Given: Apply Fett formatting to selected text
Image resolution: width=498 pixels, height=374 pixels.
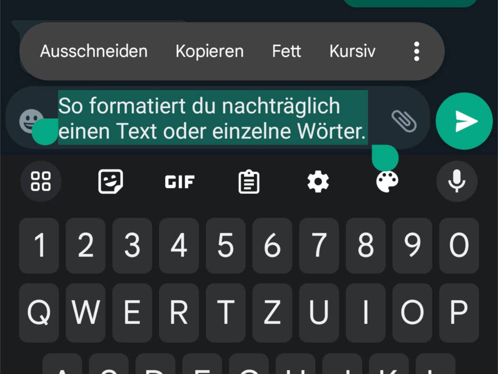Looking at the screenshot, I should (287, 51).
